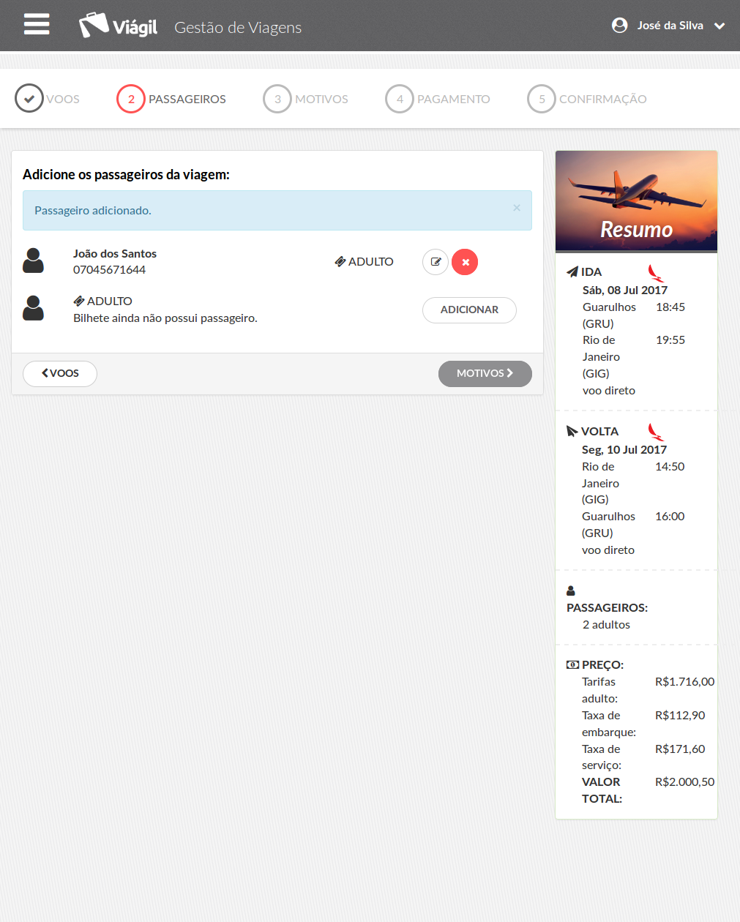Click the airline logo beside VOLTA
The image size is (740, 922).
pos(656,432)
